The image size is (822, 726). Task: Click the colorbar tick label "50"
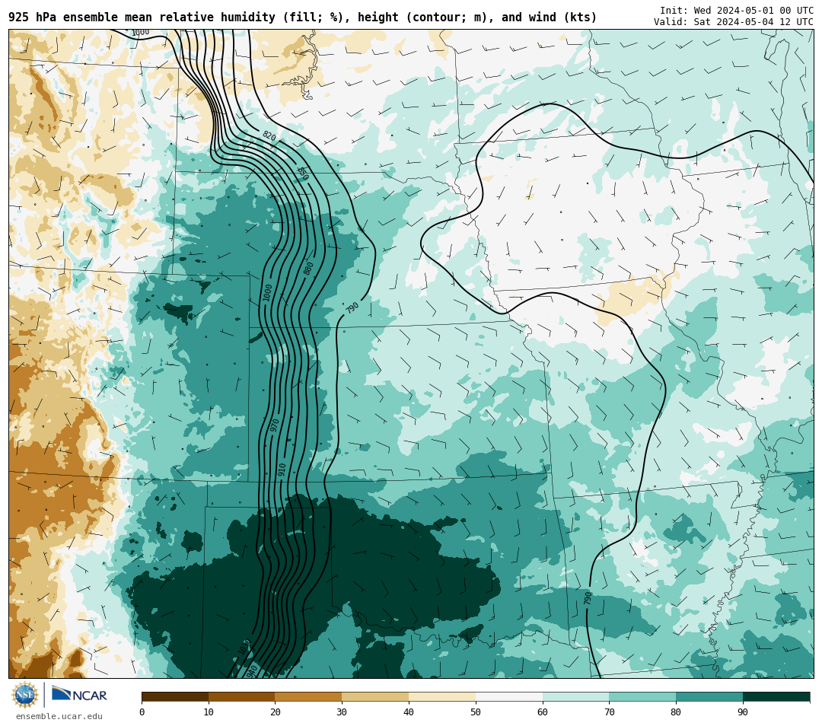[476, 712]
